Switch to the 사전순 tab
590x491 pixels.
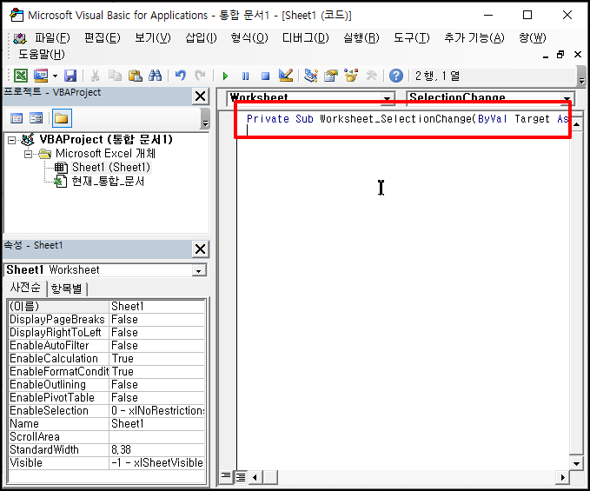coord(25,288)
